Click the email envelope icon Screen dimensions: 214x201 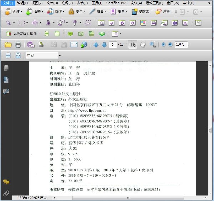(x=74, y=45)
